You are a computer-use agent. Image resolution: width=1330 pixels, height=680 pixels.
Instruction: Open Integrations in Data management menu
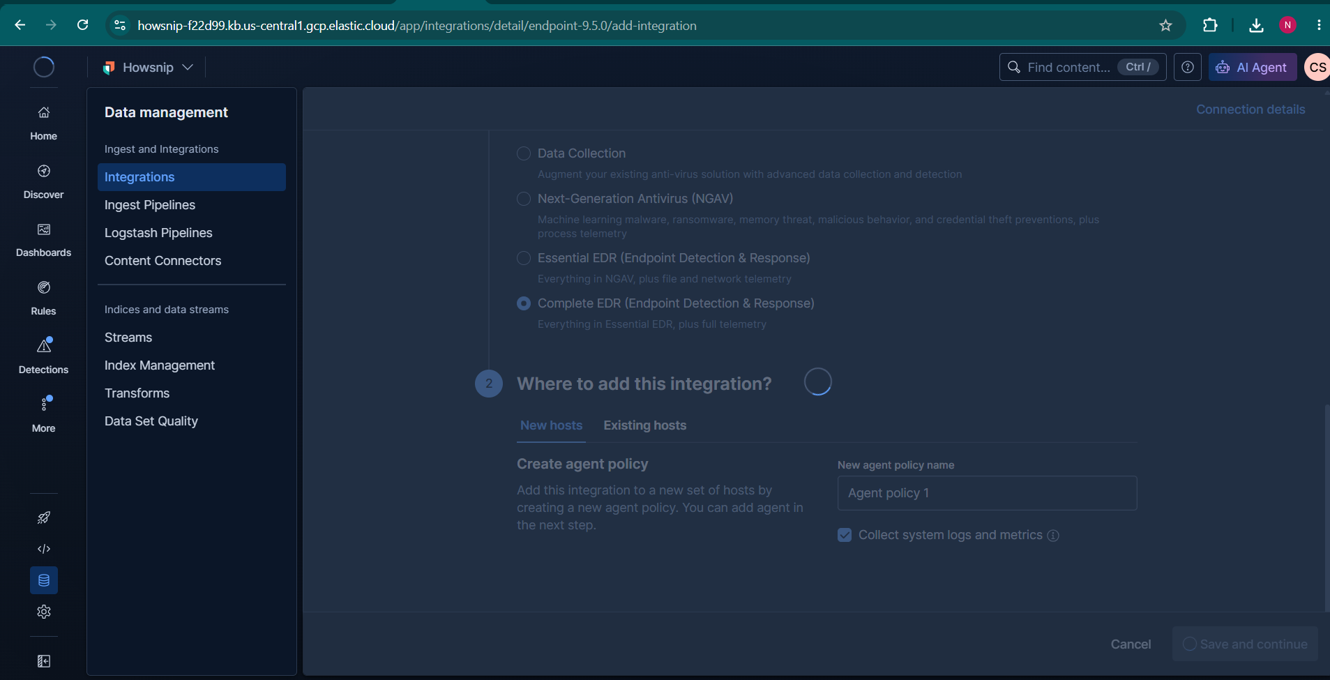(x=192, y=177)
